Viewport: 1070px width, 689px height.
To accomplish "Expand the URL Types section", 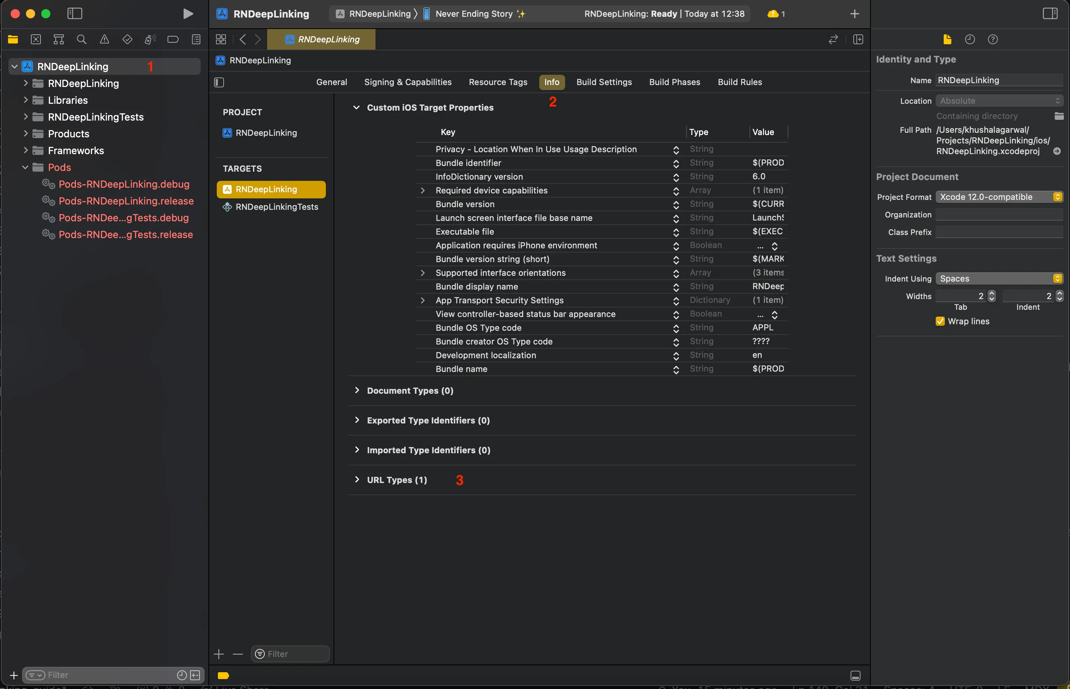I will 357,480.
